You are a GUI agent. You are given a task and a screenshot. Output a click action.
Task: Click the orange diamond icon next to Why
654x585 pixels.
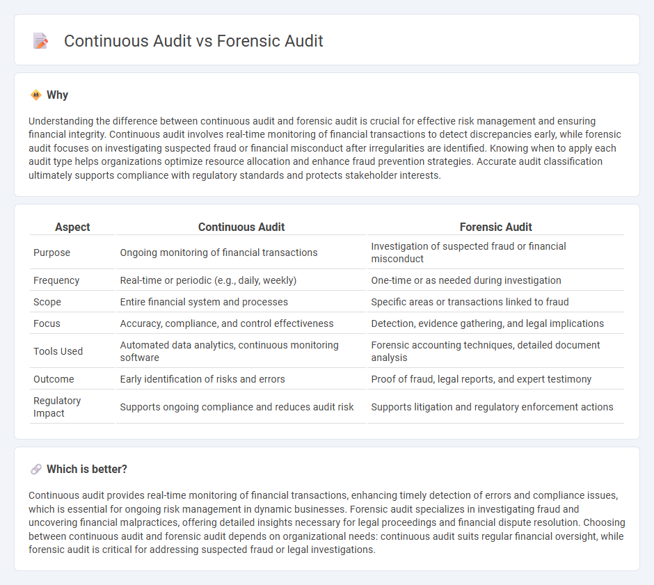click(36, 95)
